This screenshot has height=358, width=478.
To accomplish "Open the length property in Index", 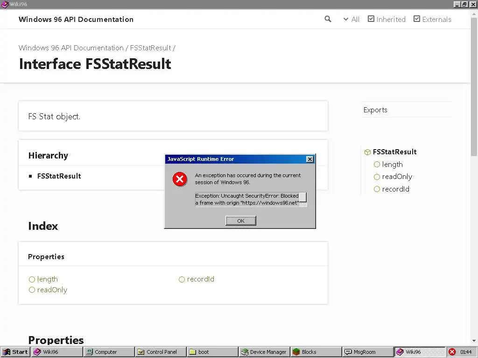I will click(x=47, y=279).
